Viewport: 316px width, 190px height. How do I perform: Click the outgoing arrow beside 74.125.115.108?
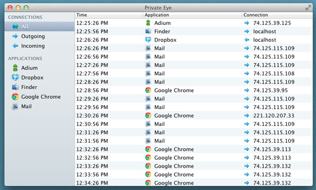[247, 74]
